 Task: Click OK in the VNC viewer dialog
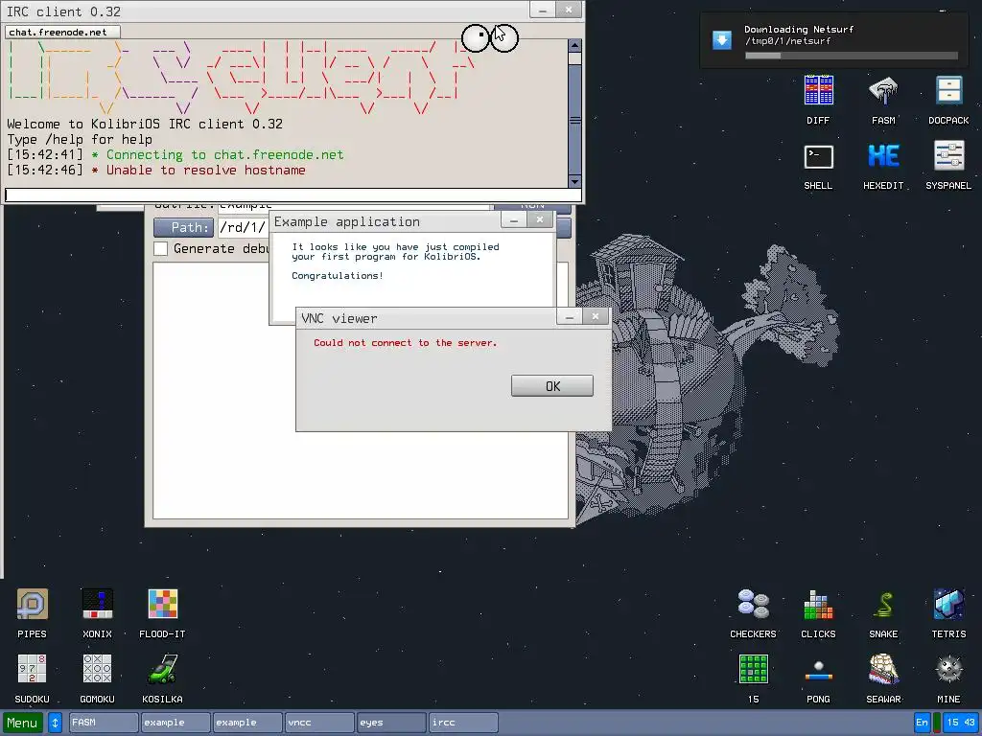pyautogui.click(x=551, y=386)
